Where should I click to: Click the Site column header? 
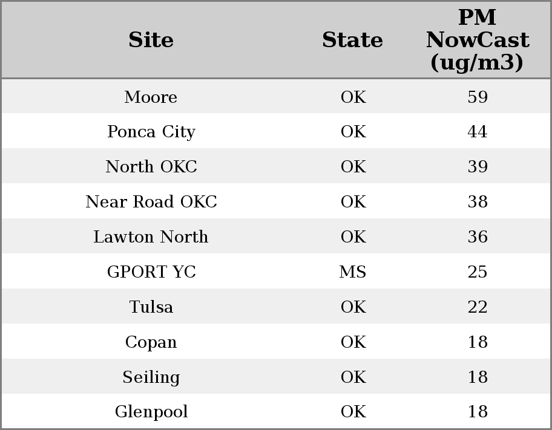151,40
